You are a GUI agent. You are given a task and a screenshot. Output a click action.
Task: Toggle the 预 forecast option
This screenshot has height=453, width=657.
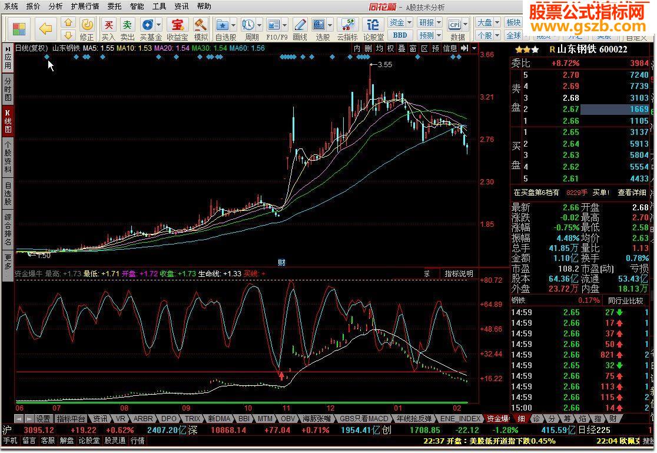point(436,49)
